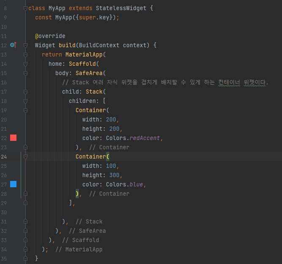Click the children keyword on line 18
This screenshot has width=282, height=264.
pos(82,101)
